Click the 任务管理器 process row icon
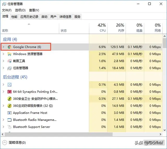The height and width of the screenshot is (149, 167). pyautogui.click(x=9, y=68)
